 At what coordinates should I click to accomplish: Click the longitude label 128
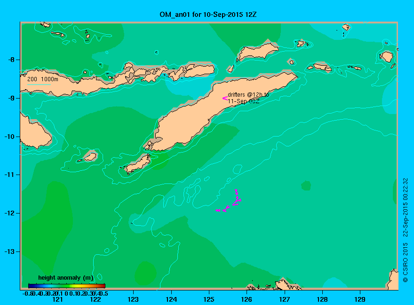pos(322,299)
